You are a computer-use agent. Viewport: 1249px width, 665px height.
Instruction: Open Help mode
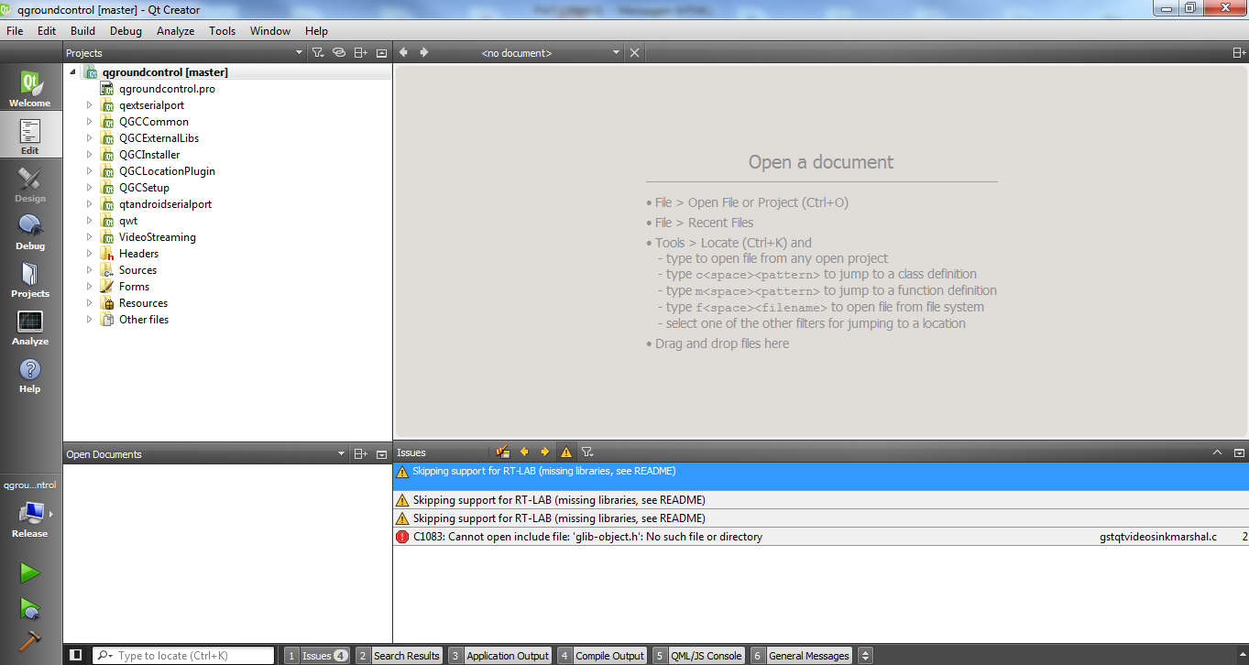(30, 375)
